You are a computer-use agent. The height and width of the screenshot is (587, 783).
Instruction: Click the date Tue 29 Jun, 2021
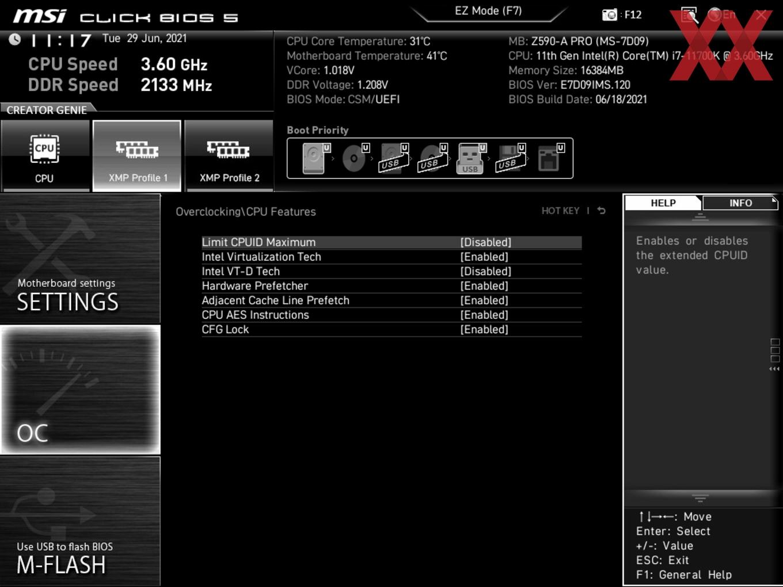145,39
